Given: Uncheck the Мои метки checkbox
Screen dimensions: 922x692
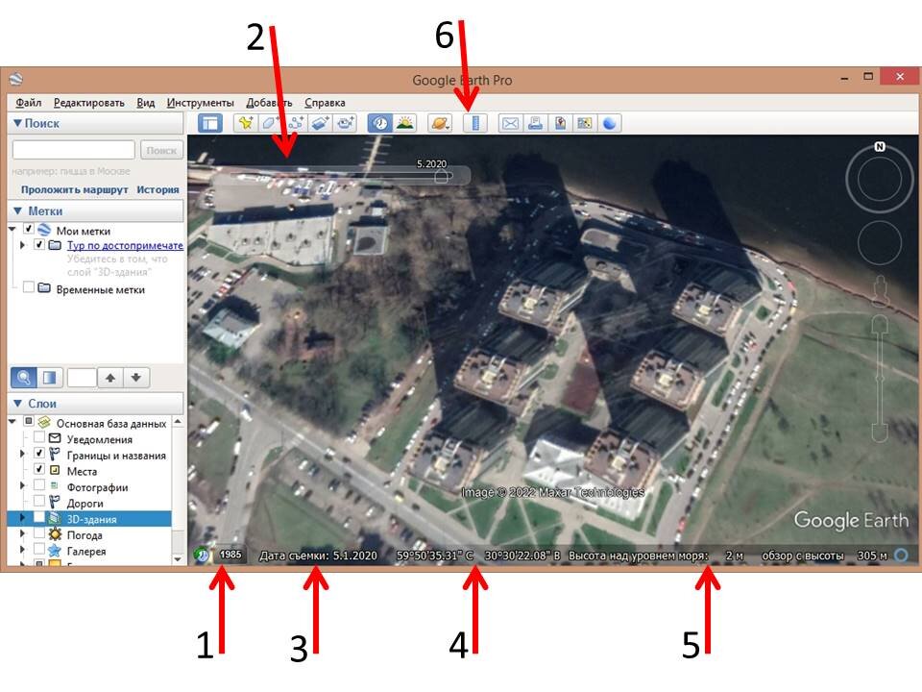Looking at the screenshot, I should [x=28, y=229].
